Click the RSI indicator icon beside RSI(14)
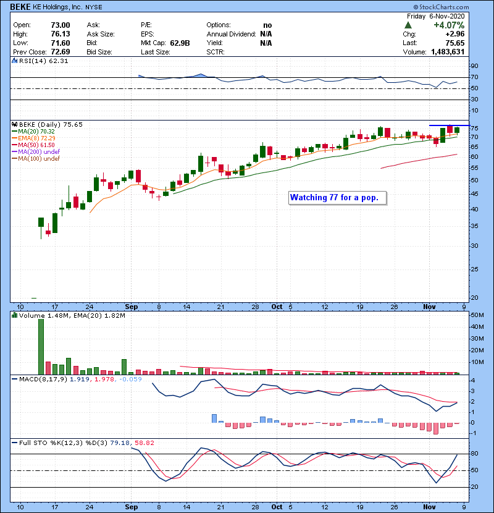Viewport: 494px width, 513px height. pyautogui.click(x=14, y=61)
